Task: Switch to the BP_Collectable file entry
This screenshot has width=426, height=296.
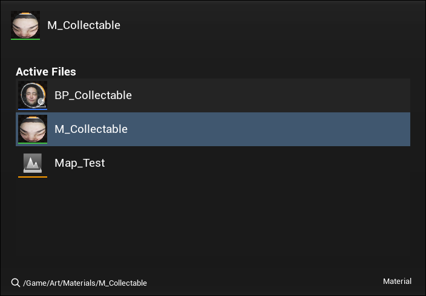Action: pos(93,95)
